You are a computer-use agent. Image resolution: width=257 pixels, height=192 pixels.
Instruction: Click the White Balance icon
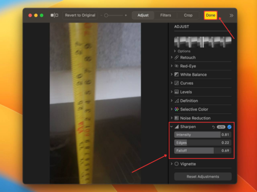click(176, 74)
